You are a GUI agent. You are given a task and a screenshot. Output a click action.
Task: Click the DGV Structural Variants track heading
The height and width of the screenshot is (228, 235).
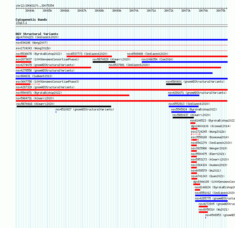click(37, 34)
